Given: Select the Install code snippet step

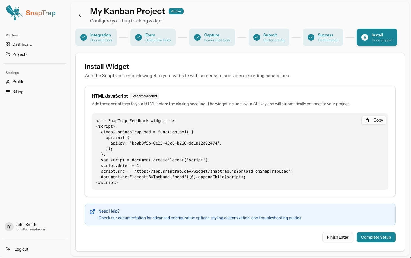Looking at the screenshot, I should (377, 37).
